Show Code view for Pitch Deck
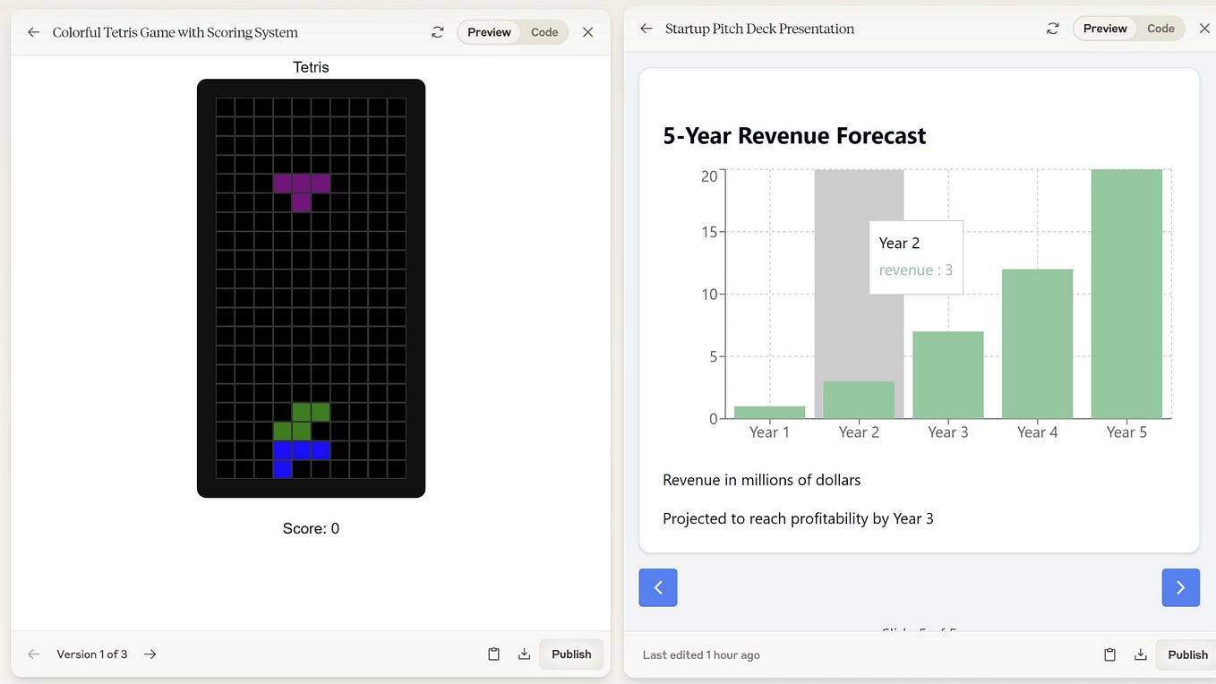The height and width of the screenshot is (684, 1216). point(1160,29)
